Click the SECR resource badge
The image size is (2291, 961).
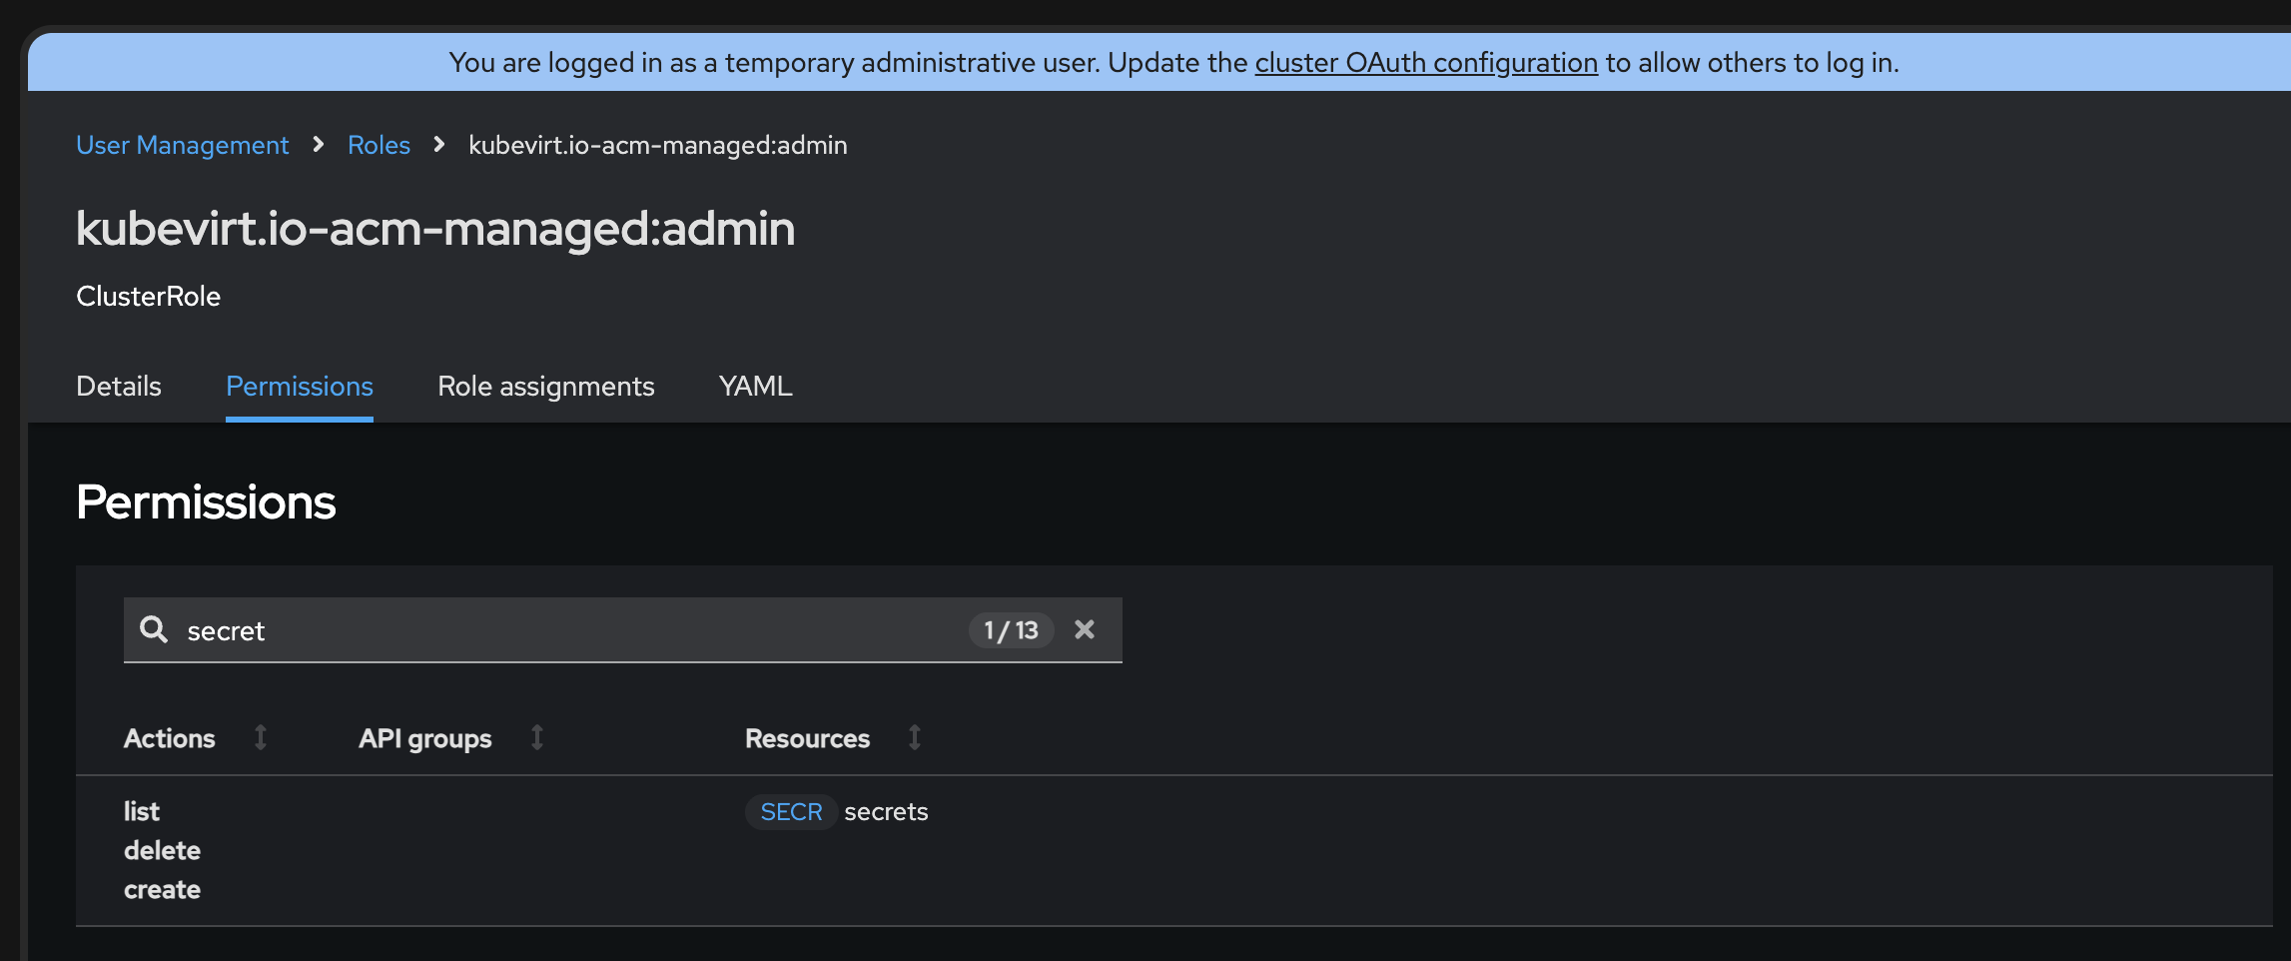point(791,812)
